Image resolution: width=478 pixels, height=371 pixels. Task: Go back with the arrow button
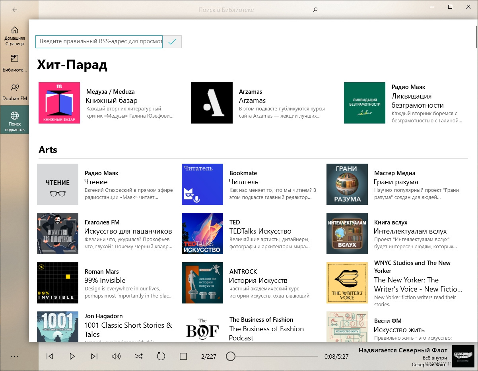[15, 10]
